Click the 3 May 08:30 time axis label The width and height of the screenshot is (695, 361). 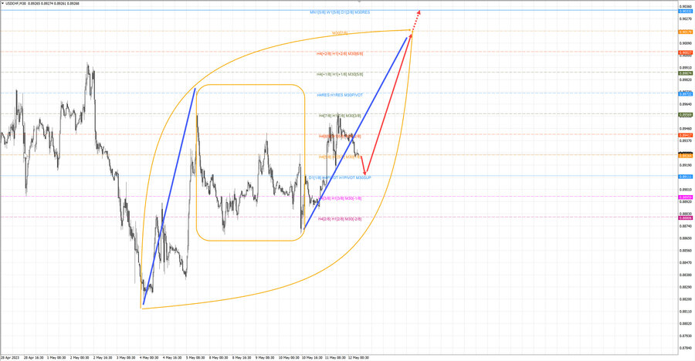[126, 357]
